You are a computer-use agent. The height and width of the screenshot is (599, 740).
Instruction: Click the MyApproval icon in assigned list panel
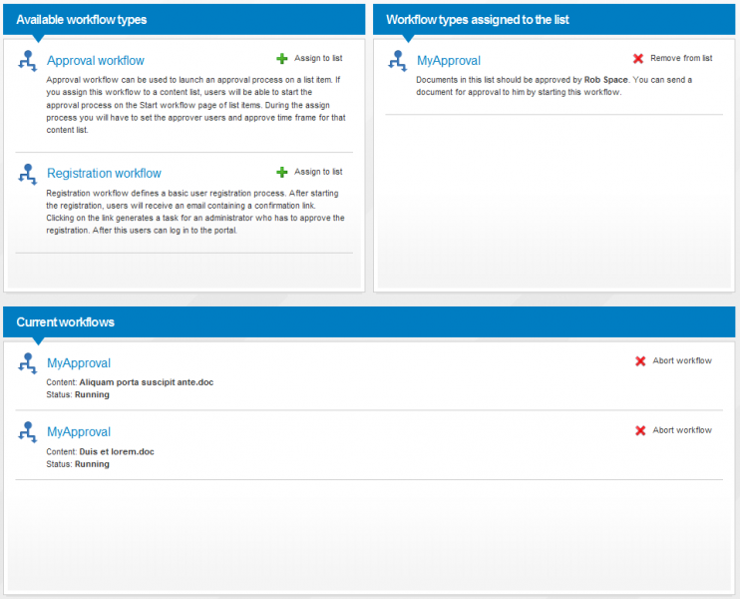[x=397, y=61]
